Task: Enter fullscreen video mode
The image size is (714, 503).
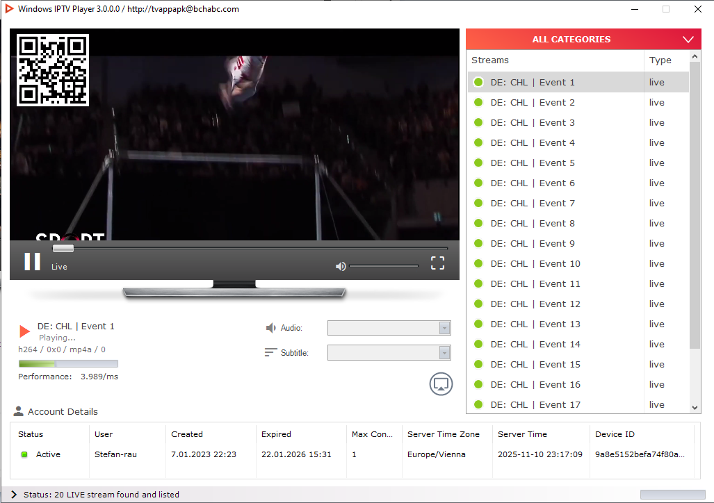Action: 437,263
